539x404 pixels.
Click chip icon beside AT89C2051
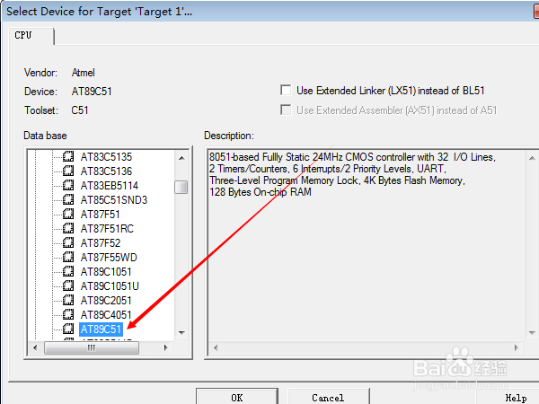[68, 300]
